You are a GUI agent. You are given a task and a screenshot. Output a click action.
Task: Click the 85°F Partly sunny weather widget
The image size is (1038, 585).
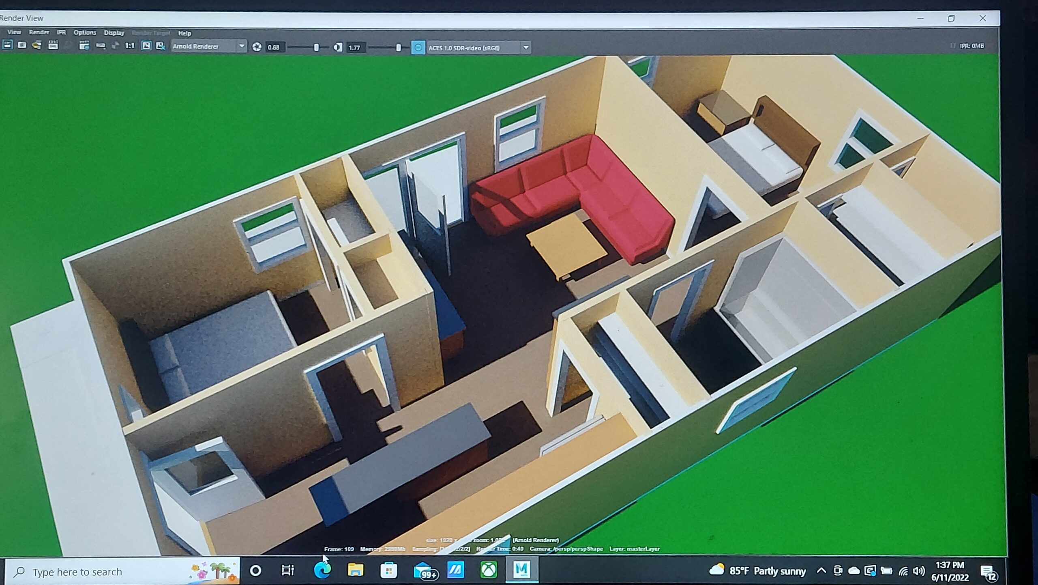(757, 571)
